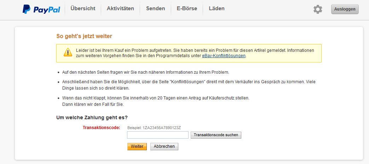Focus the Transaktionscode text field

[157, 135]
